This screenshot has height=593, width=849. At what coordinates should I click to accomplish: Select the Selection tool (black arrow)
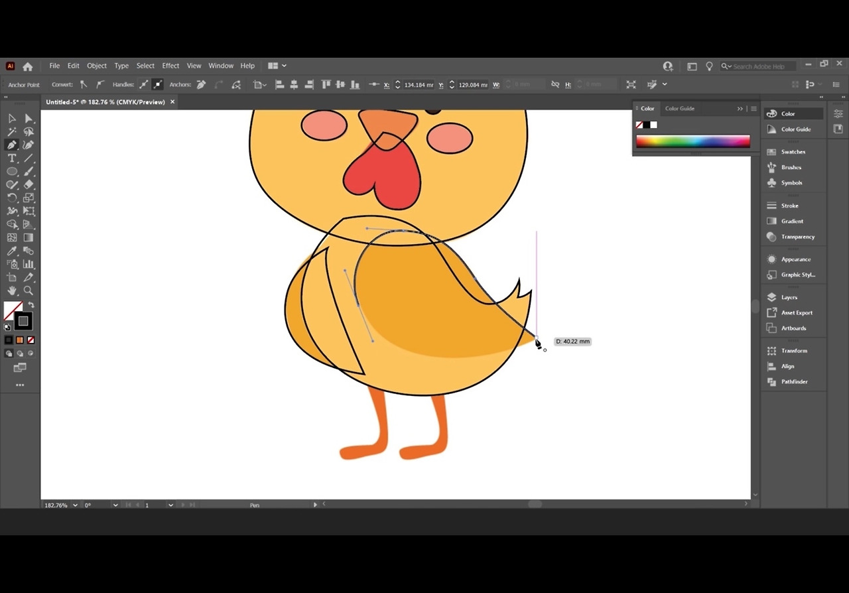(12, 118)
